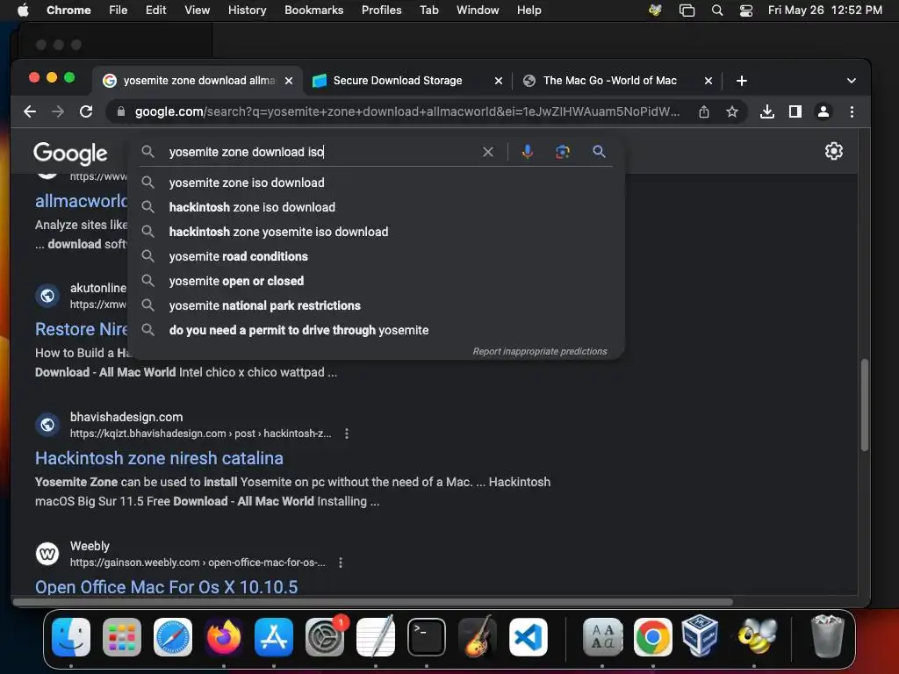
Task: Open VirtualBox from the Dock
Action: click(x=700, y=635)
